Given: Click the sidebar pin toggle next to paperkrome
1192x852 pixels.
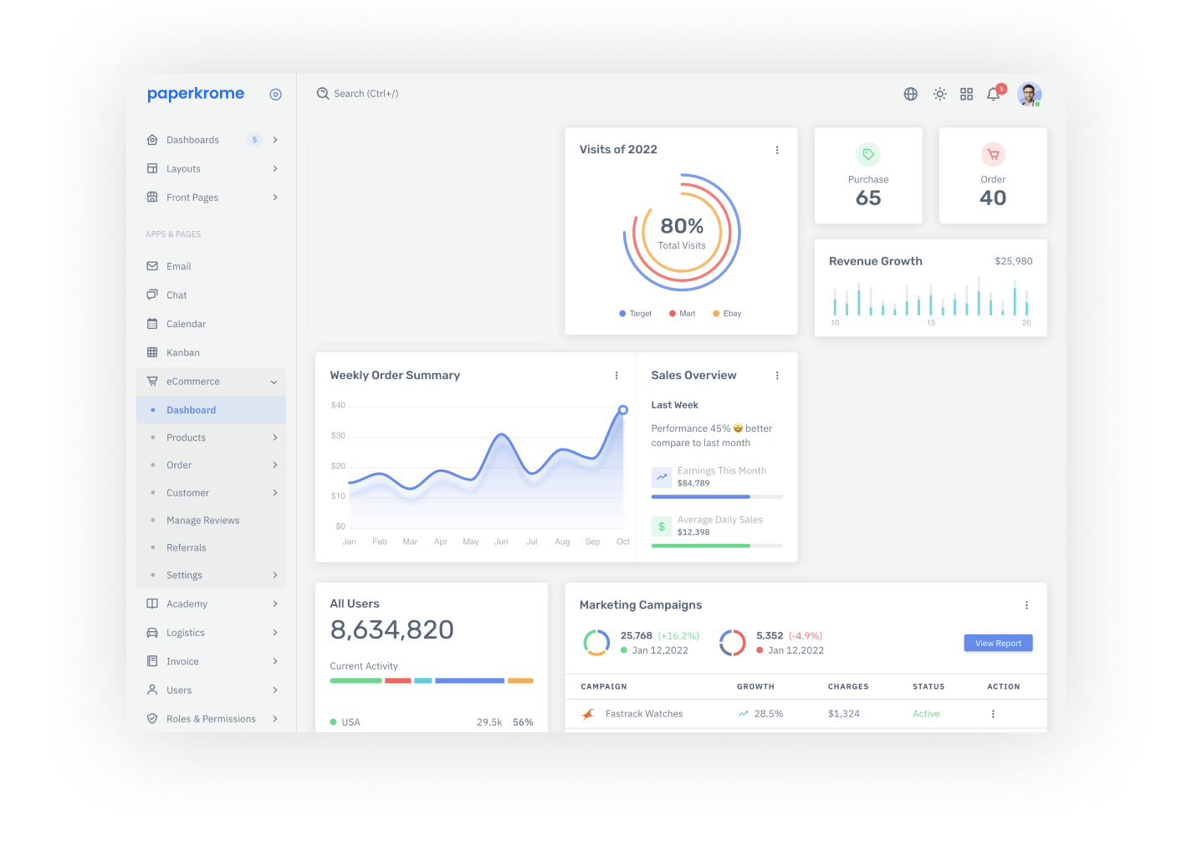Looking at the screenshot, I should [x=276, y=94].
